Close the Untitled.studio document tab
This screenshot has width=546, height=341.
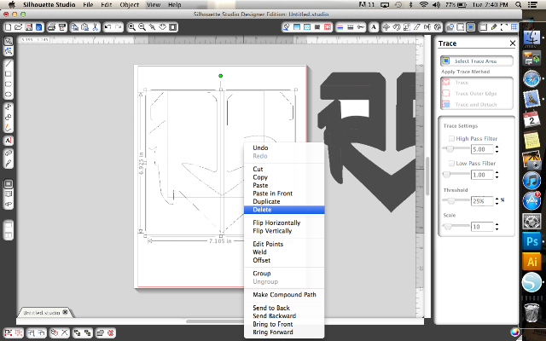pyautogui.click(x=65, y=312)
